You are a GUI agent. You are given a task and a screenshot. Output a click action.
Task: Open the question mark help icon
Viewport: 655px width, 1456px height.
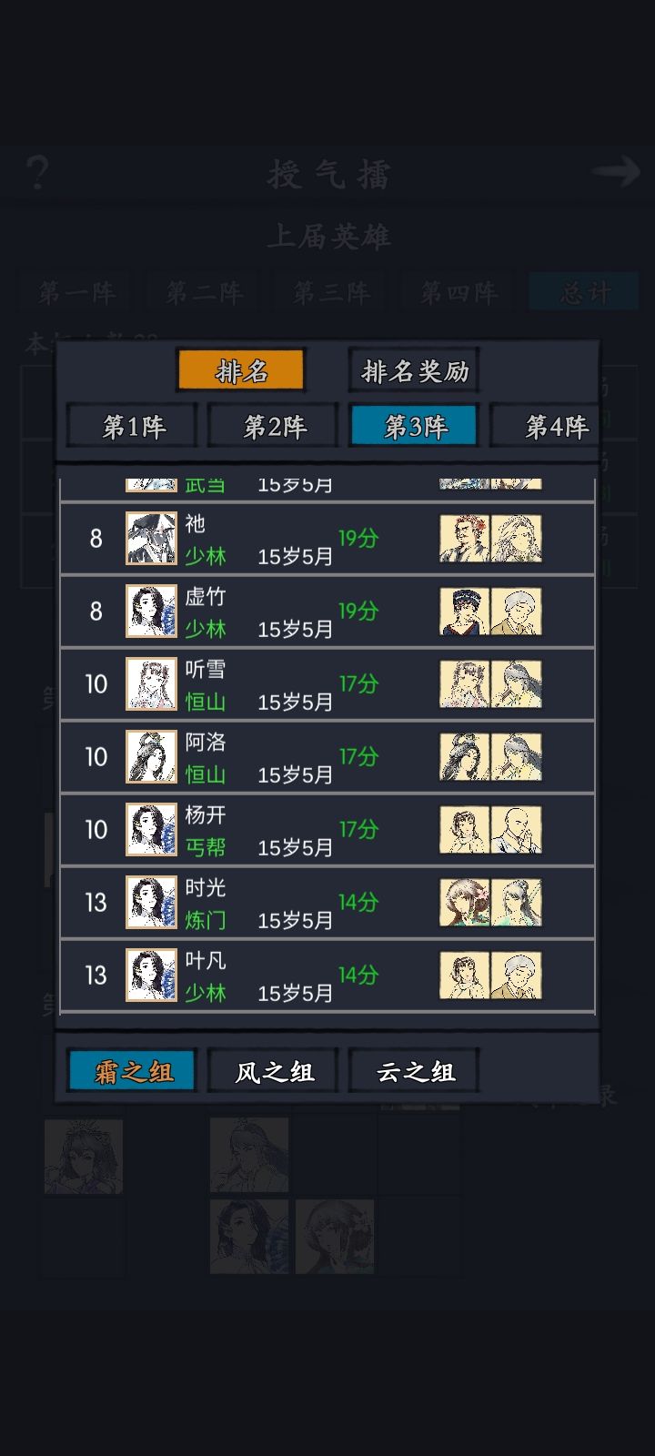[x=37, y=172]
